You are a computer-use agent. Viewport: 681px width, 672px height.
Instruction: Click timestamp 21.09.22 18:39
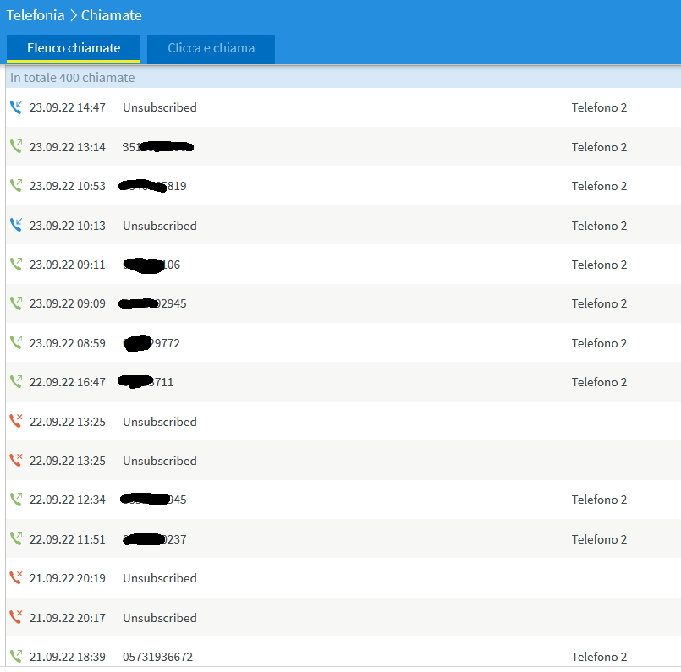[x=68, y=657]
